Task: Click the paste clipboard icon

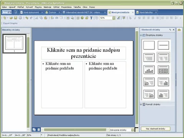Action: [46, 18]
